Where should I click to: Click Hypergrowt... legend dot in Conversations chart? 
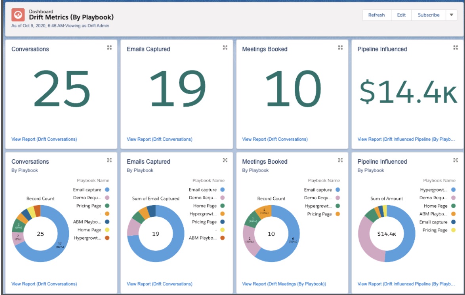click(107, 238)
